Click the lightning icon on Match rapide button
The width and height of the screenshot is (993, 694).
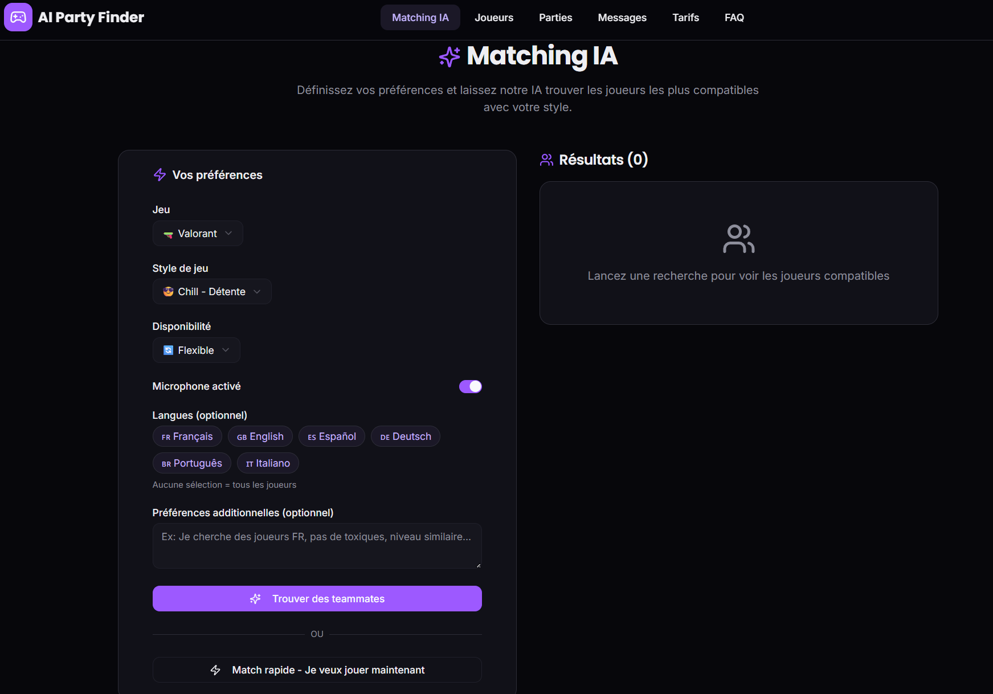216,670
